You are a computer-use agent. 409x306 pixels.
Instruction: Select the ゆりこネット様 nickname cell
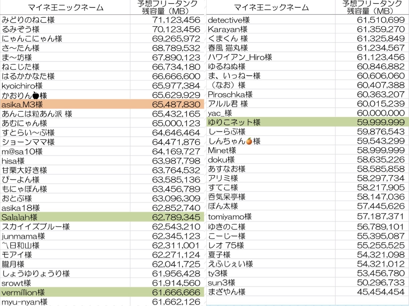pos(234,122)
